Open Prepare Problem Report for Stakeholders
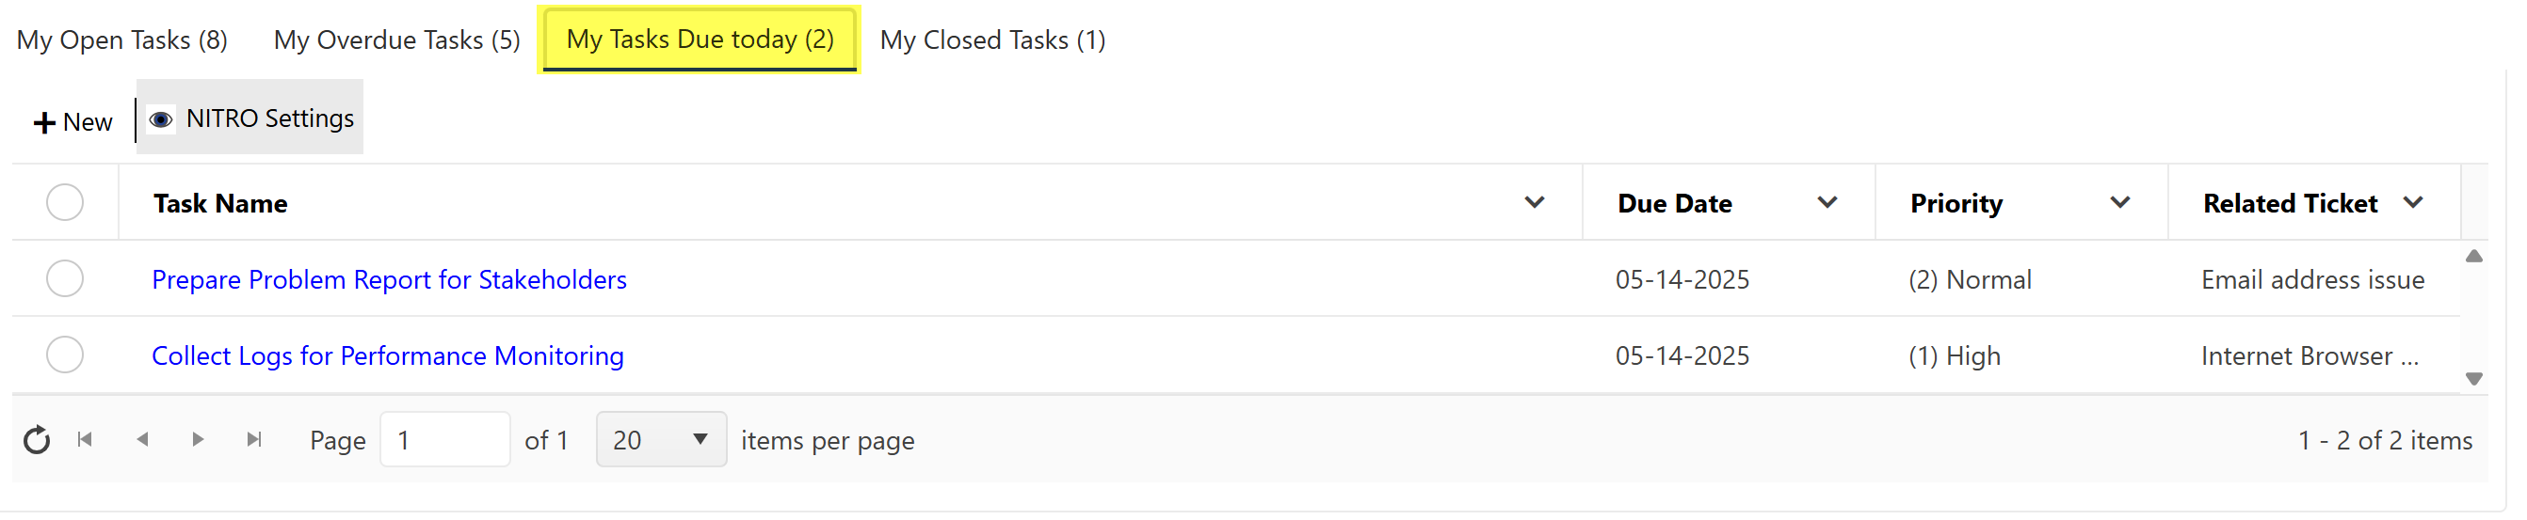2527x520 pixels. [x=389, y=280]
